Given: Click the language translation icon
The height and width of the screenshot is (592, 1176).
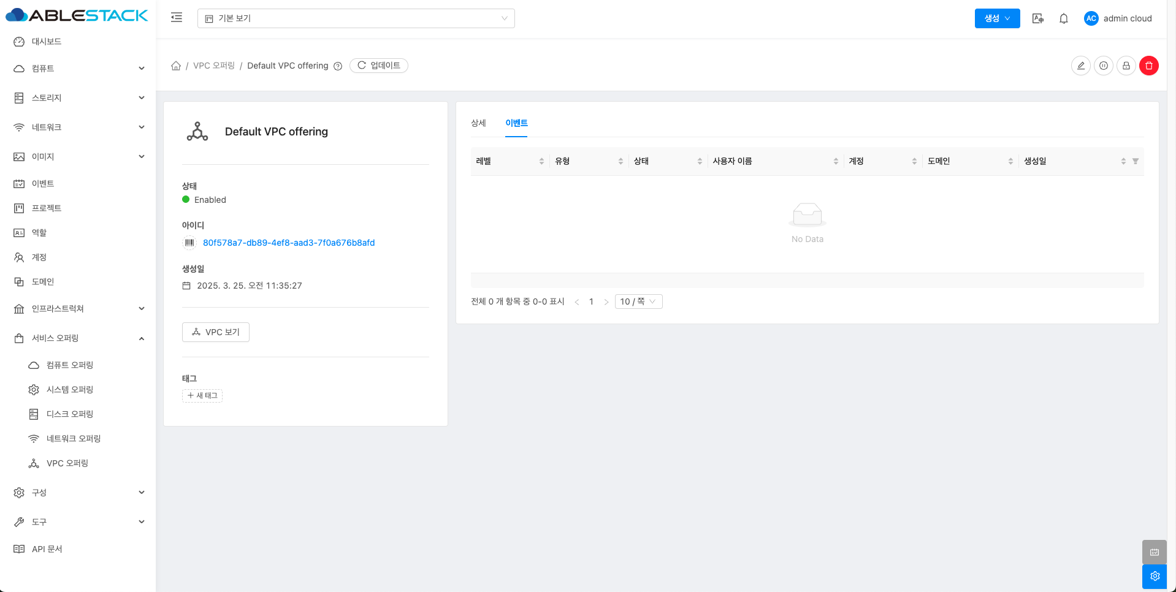Looking at the screenshot, I should click(x=1037, y=18).
